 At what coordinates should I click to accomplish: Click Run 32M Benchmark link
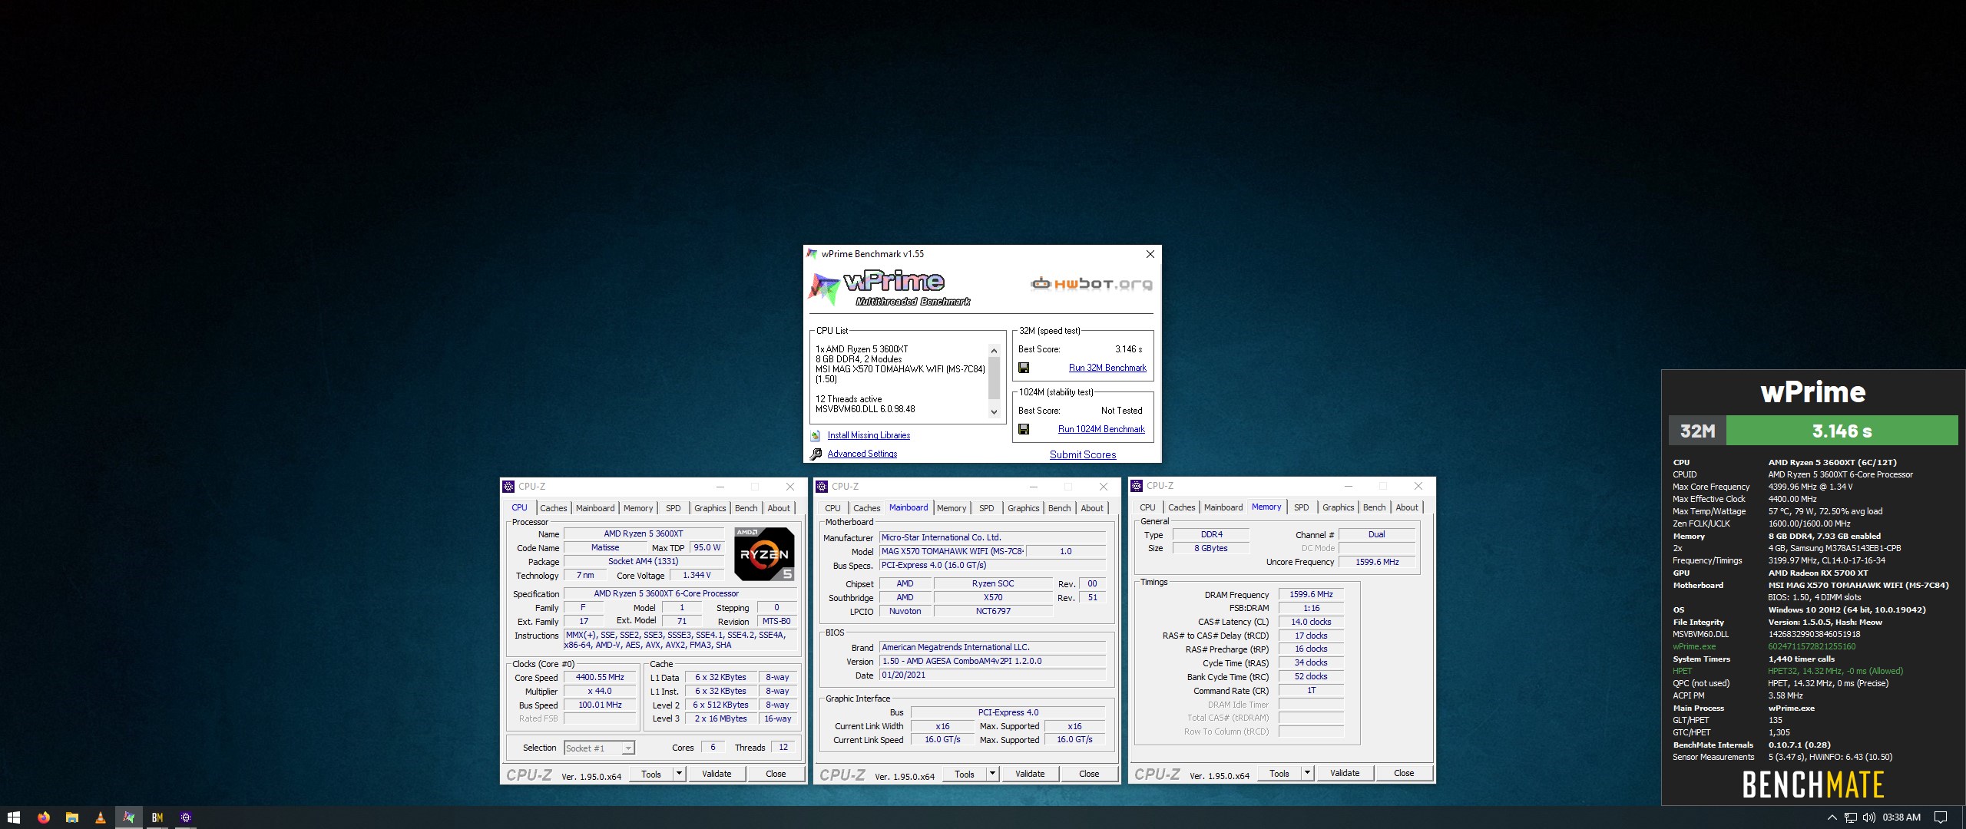(1107, 368)
